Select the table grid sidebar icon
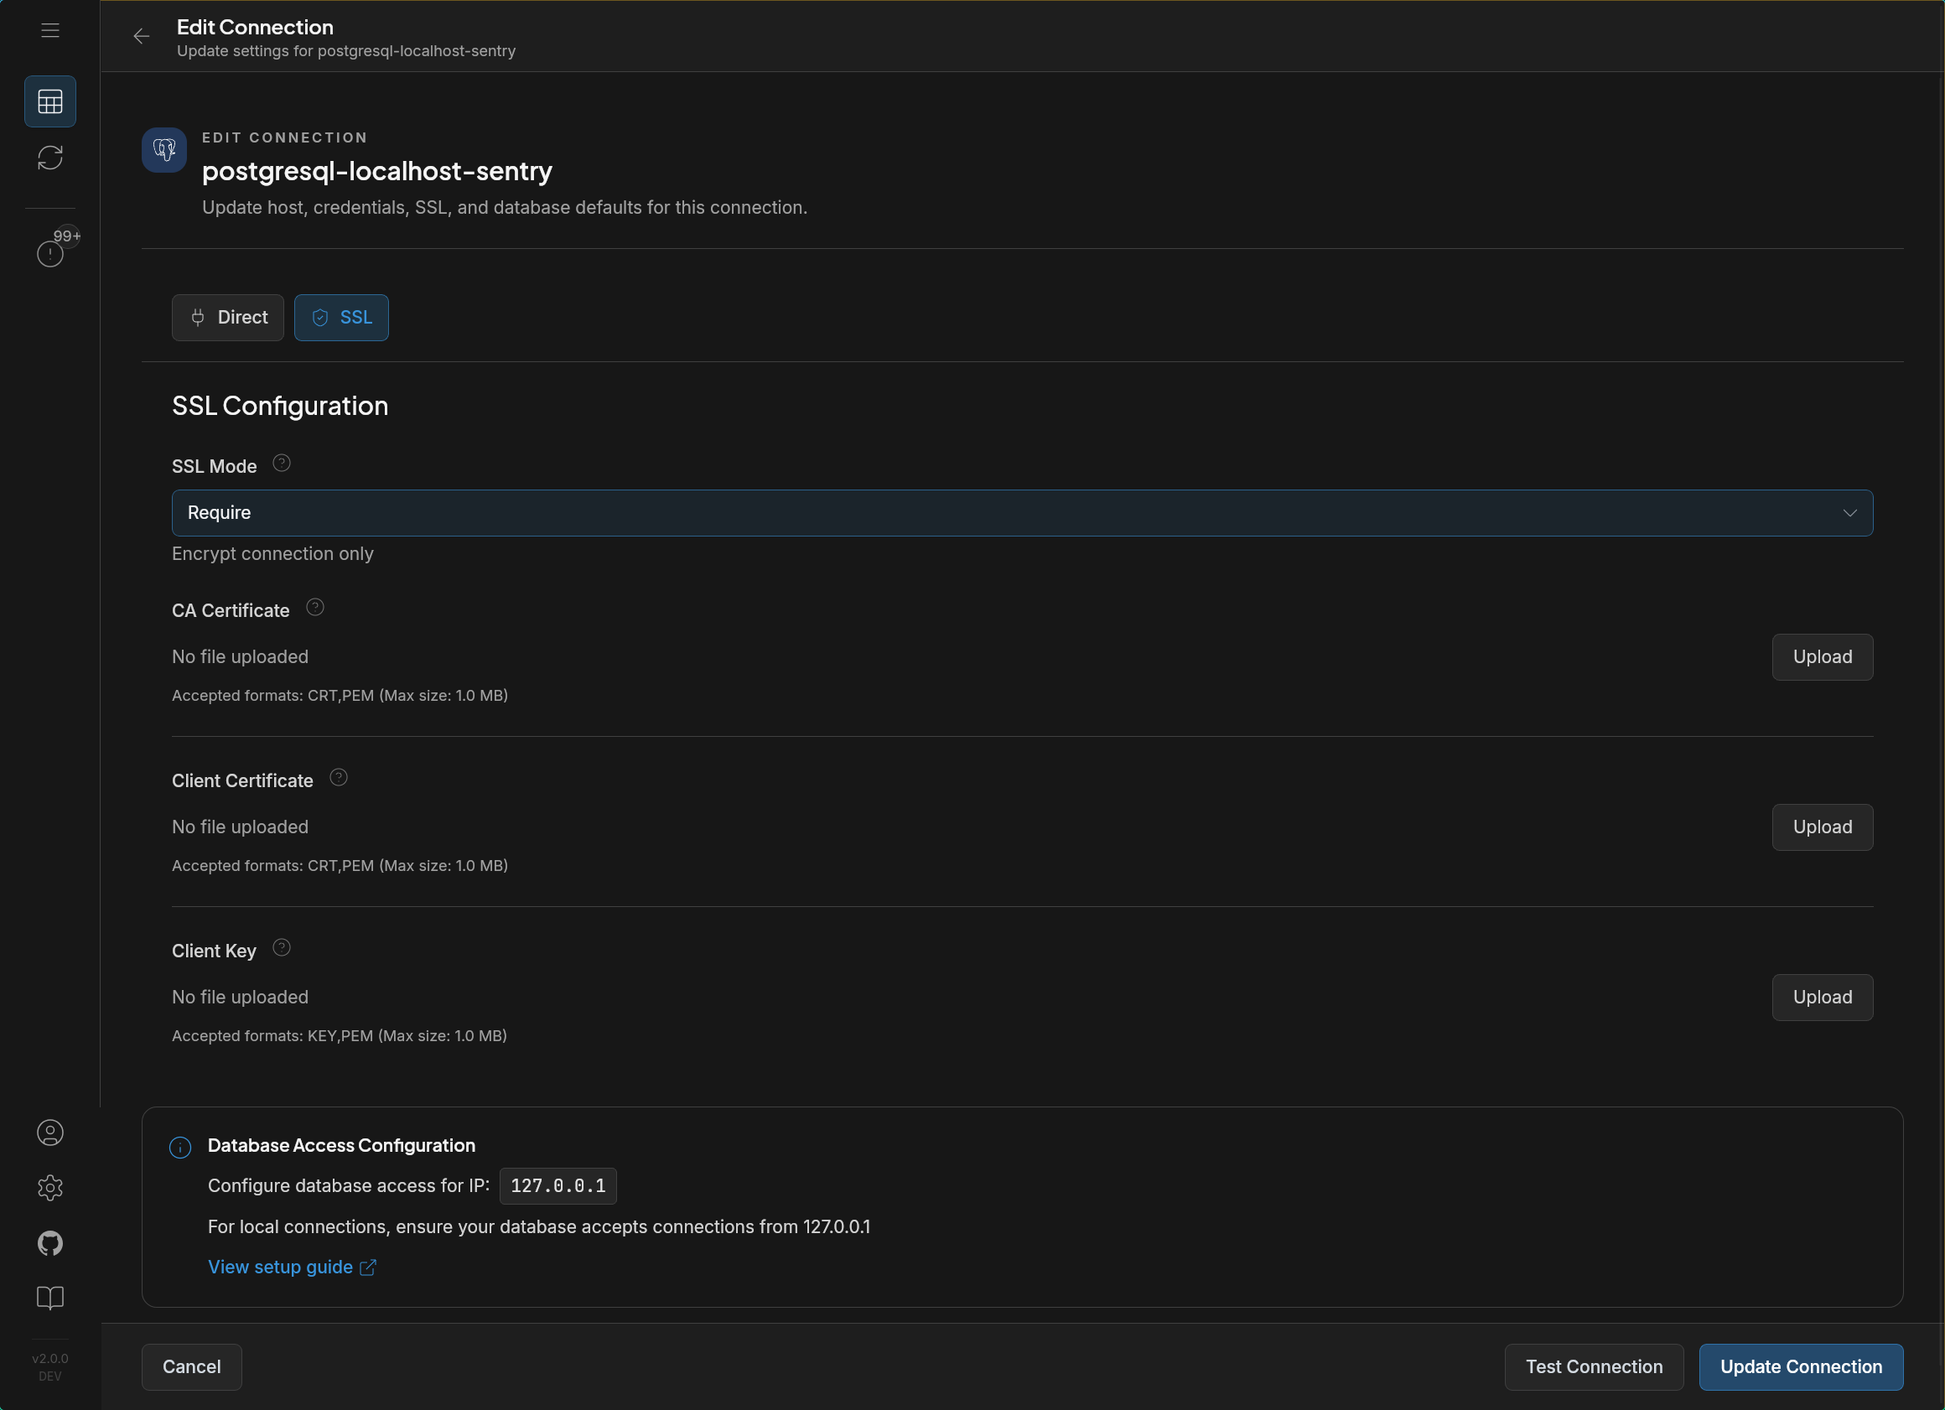This screenshot has height=1410, width=1945. [x=49, y=102]
